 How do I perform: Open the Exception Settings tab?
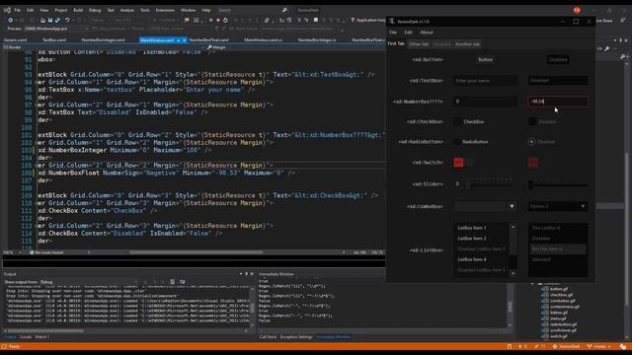point(296,337)
